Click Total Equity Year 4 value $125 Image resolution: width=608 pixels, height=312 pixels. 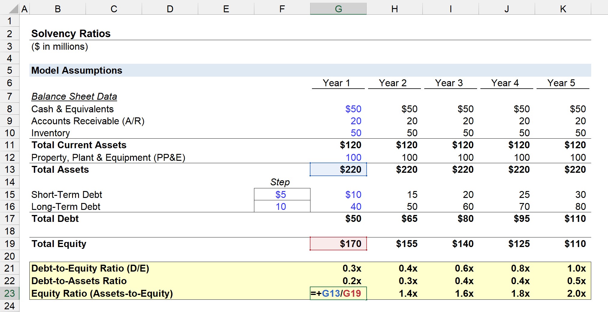coord(519,244)
